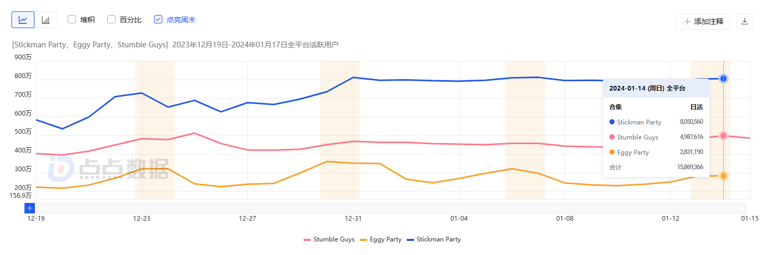The image size is (765, 255).
Task: Enable the 堆积 stacked checkbox
Action: tap(72, 20)
